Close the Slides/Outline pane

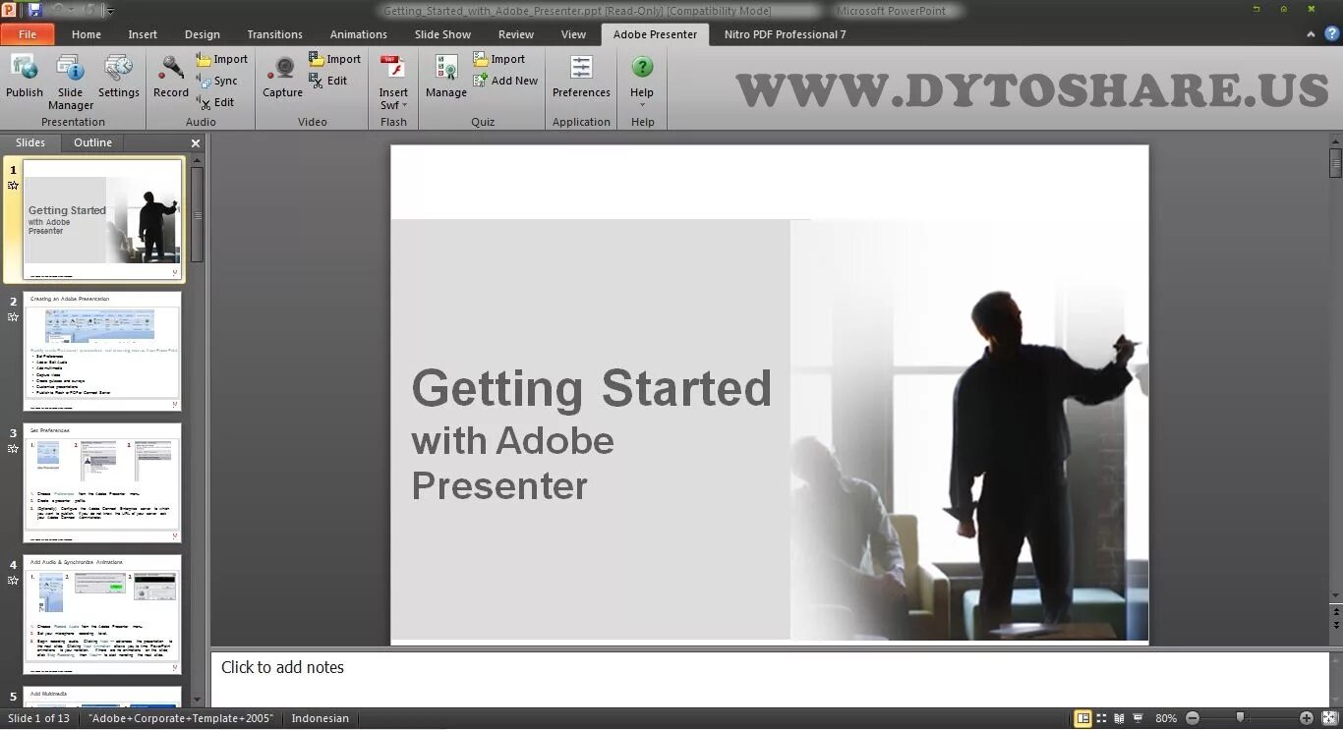point(196,143)
